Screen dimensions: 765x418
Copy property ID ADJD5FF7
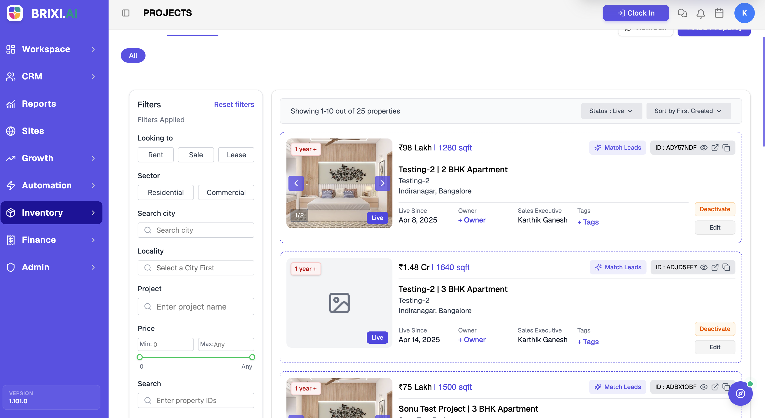726,267
